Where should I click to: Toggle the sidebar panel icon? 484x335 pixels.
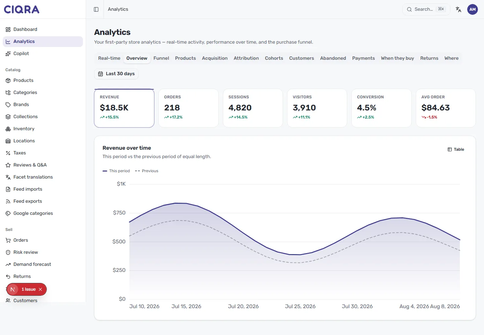(96, 9)
